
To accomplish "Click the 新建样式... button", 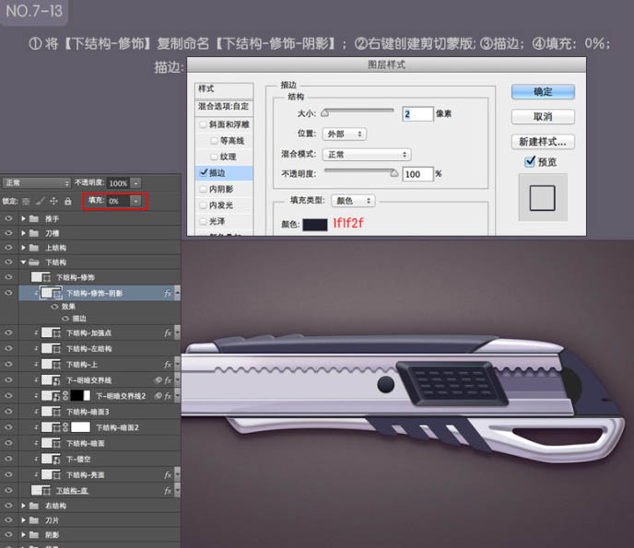I will pyautogui.click(x=543, y=142).
